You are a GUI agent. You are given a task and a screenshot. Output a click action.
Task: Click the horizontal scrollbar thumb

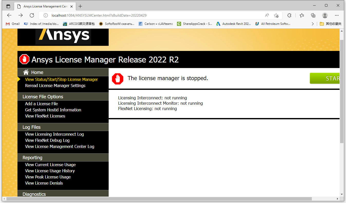[159, 199]
